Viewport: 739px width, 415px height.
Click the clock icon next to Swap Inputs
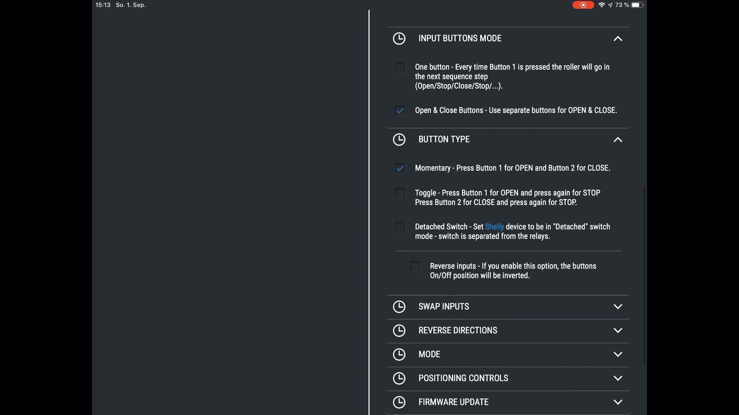(399, 307)
